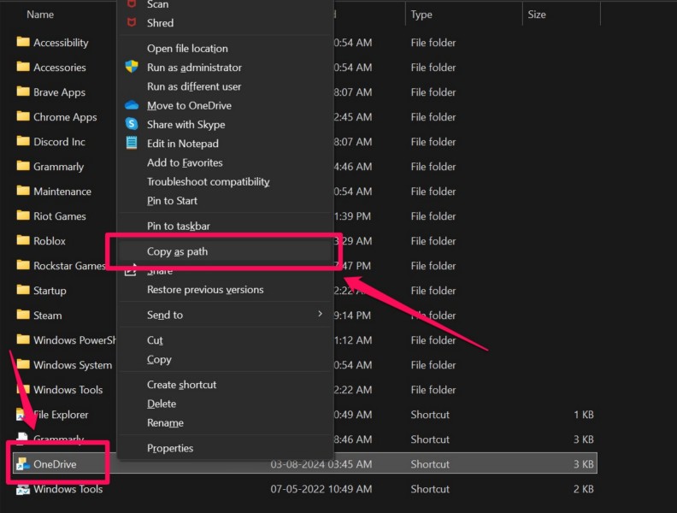The height and width of the screenshot is (513, 677).
Task: Select Pin to taskbar option
Action: tap(178, 226)
